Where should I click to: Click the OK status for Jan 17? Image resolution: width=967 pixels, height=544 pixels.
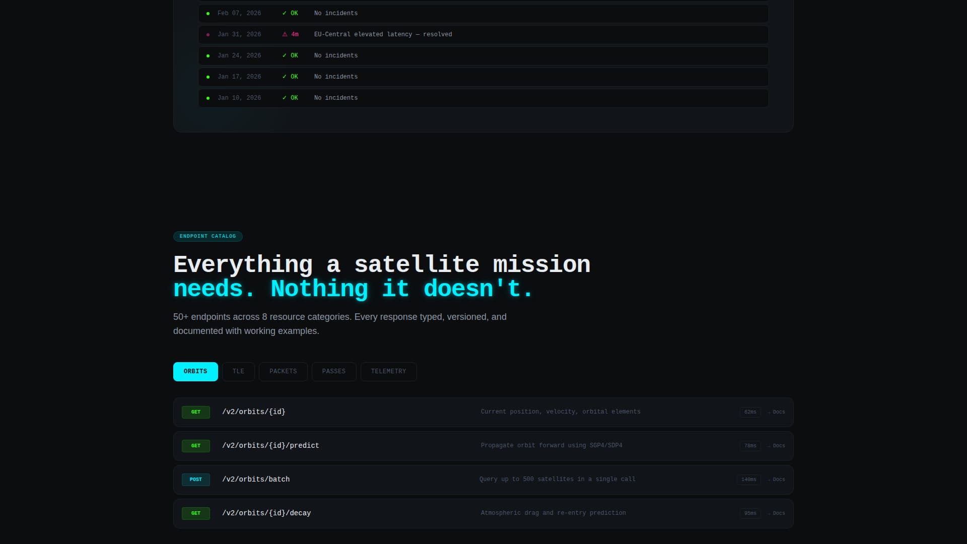(290, 77)
